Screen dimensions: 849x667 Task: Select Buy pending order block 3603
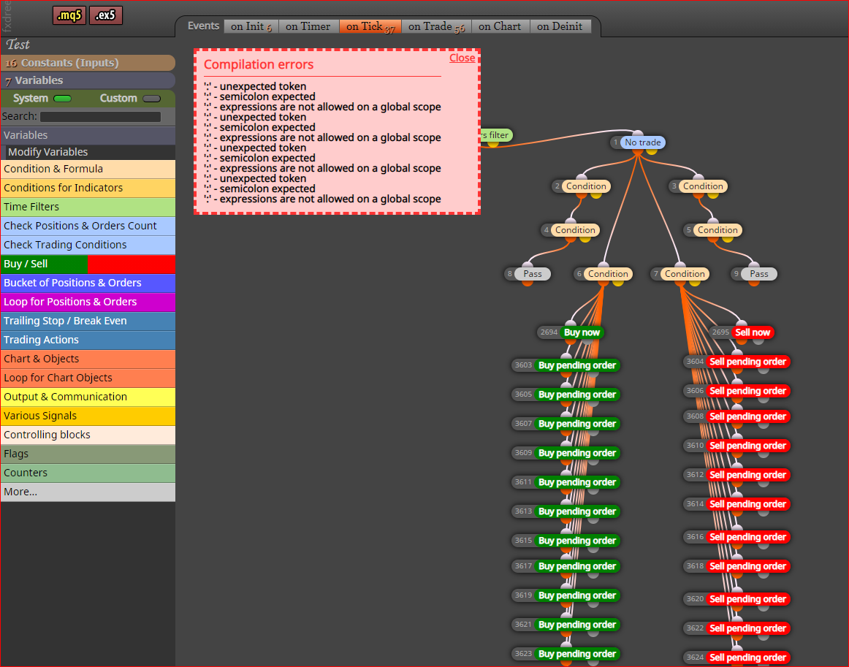click(576, 365)
